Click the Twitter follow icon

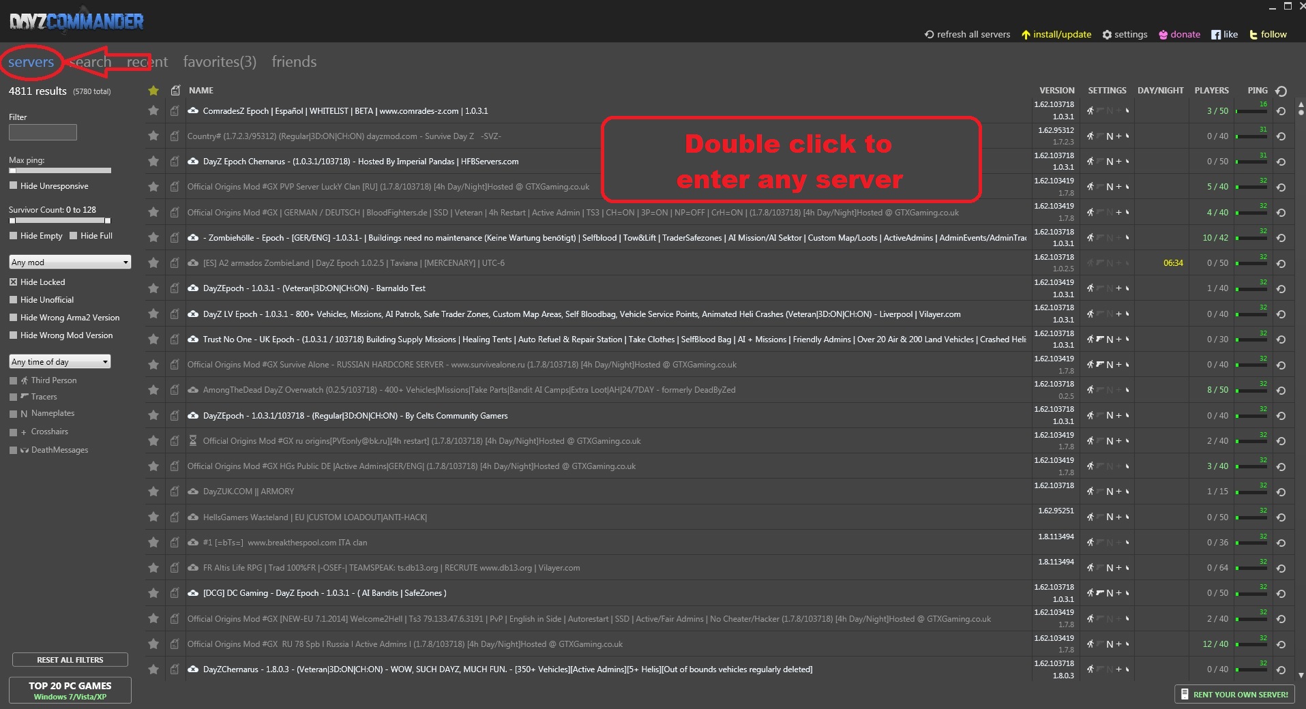1253,35
